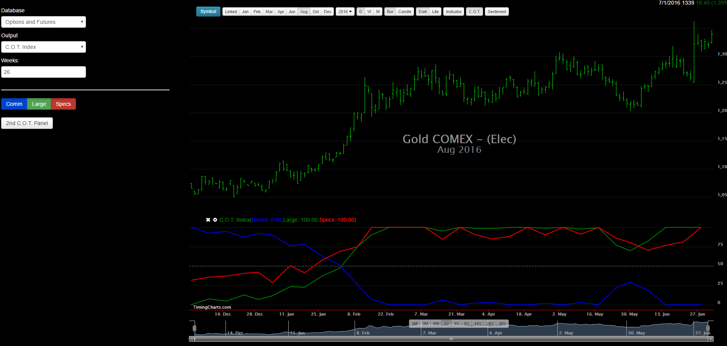
Task: Switch to Weekly (W) timeframe
Action: tap(369, 12)
